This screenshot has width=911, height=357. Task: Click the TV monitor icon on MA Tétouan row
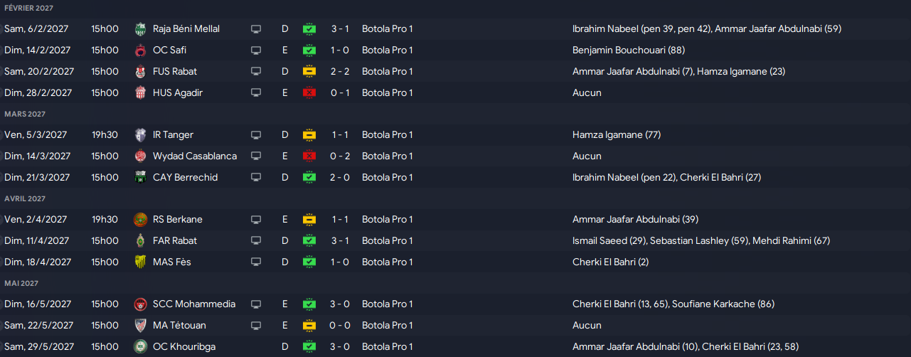point(256,326)
